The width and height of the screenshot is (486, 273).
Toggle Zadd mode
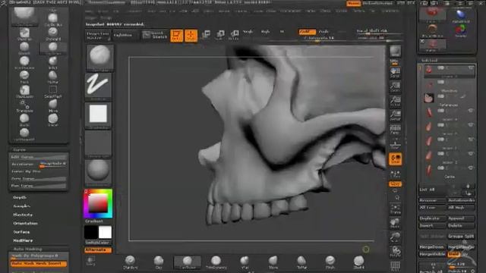click(307, 32)
